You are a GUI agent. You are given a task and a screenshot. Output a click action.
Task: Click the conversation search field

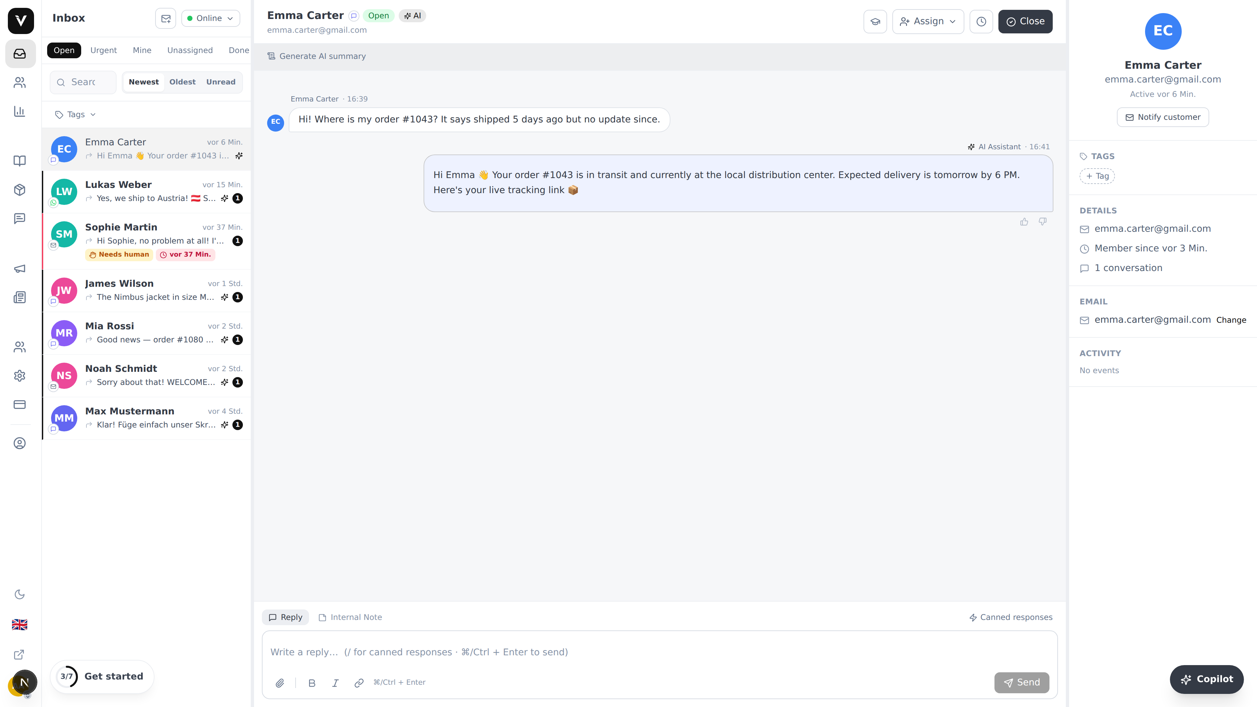coord(83,82)
